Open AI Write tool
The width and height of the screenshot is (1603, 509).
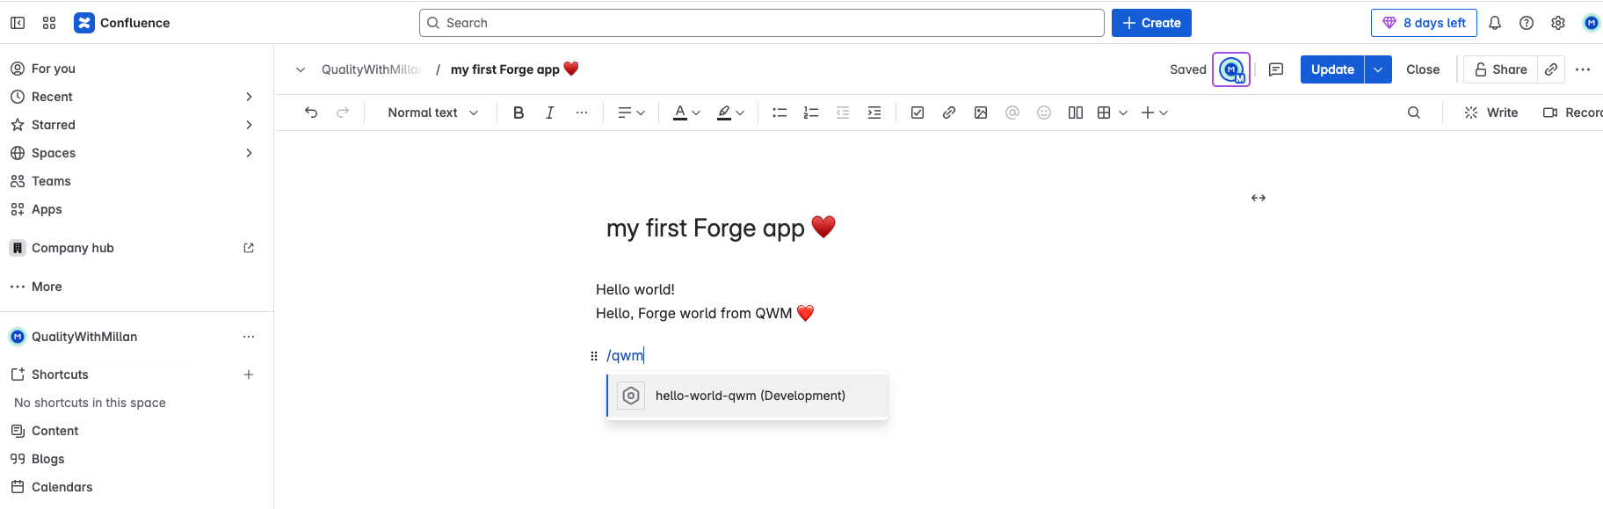(1491, 113)
